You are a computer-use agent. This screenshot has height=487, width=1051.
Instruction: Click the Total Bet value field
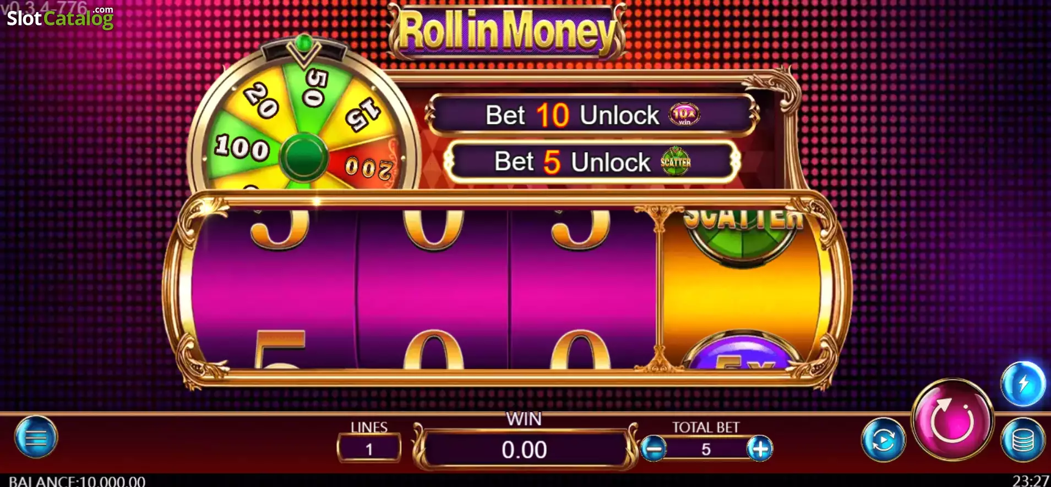click(706, 450)
